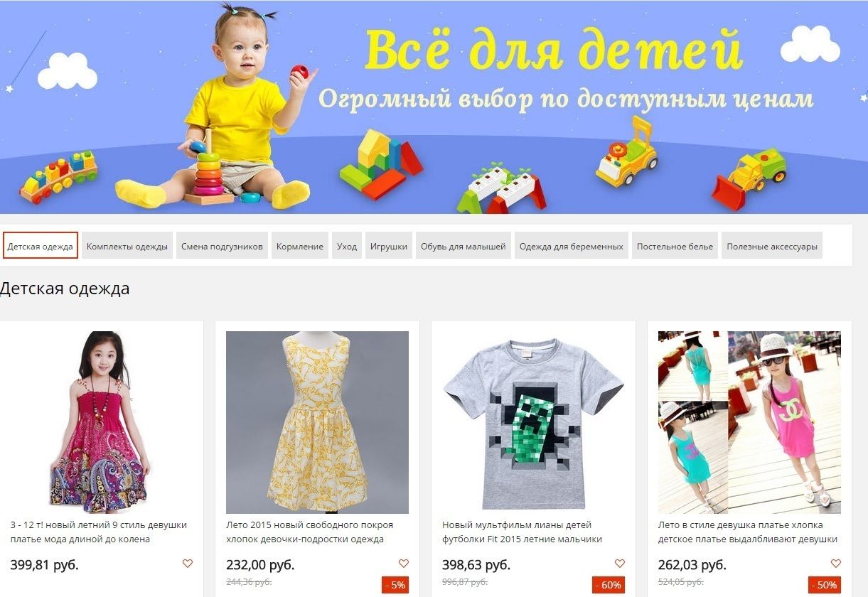Select the Детская одежда tab
The width and height of the screenshot is (868, 597).
[41, 246]
